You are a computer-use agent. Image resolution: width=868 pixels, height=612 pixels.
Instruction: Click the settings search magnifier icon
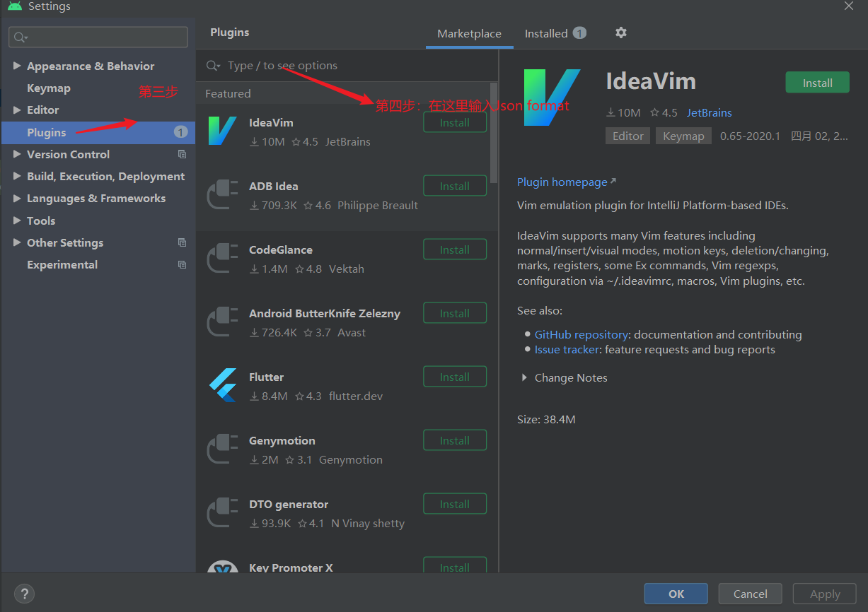[x=20, y=37]
